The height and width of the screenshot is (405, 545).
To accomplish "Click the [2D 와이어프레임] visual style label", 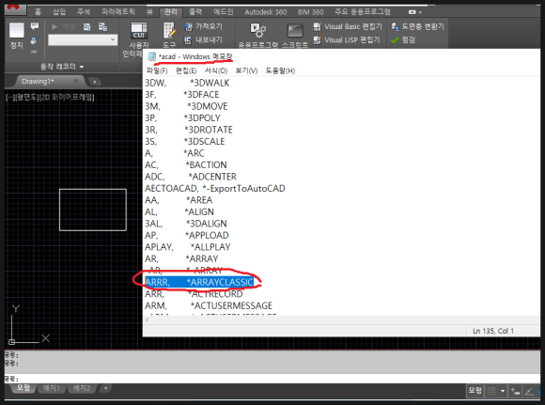I will pos(67,98).
